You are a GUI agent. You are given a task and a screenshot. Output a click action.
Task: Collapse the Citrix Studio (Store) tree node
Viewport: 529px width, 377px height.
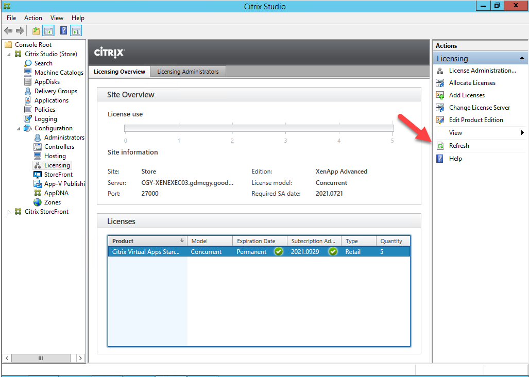coord(9,54)
